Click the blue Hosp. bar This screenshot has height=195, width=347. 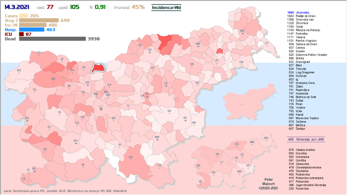click(31, 30)
